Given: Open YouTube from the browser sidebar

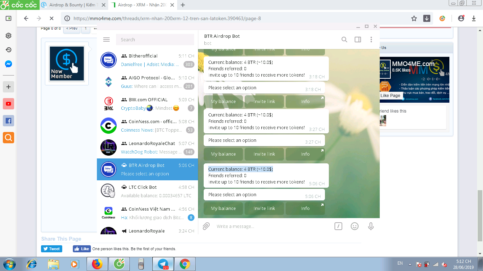Looking at the screenshot, I should 8,104.
